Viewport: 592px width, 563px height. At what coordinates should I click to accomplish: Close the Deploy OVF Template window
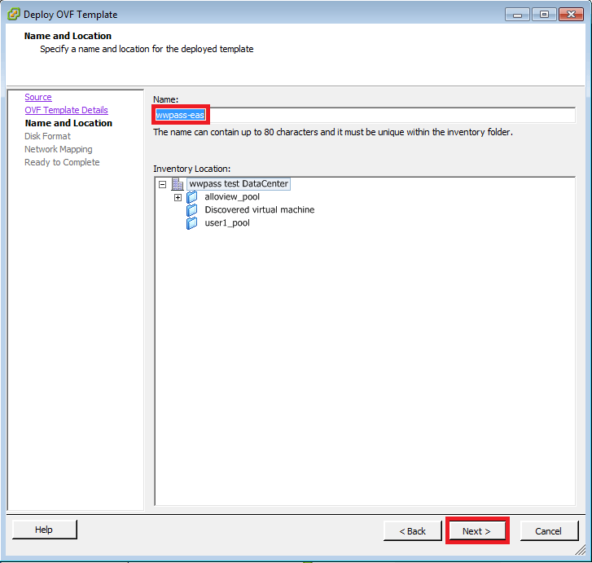pos(571,15)
